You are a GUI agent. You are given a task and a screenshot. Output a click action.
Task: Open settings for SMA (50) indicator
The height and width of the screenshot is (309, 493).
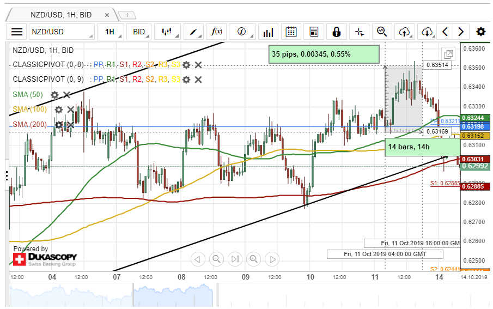[54, 95]
